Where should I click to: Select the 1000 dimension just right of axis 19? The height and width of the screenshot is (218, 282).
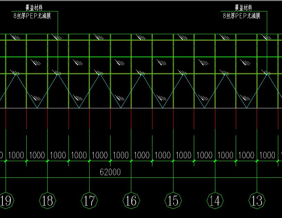[16, 155]
